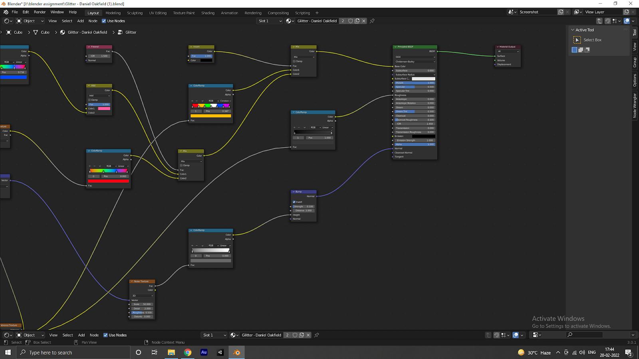Open bottom editor type selector icon
This screenshot has height=359, width=639.
[x=8, y=335]
